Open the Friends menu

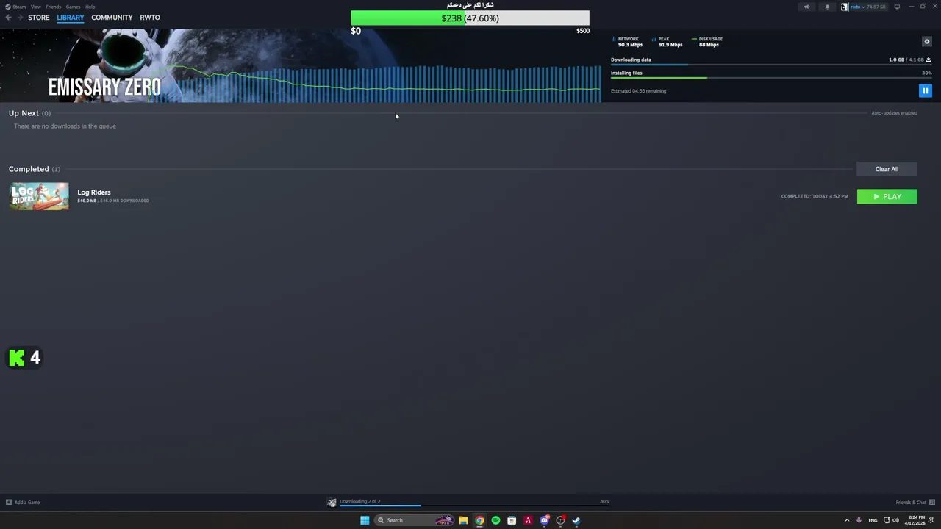[x=54, y=7]
